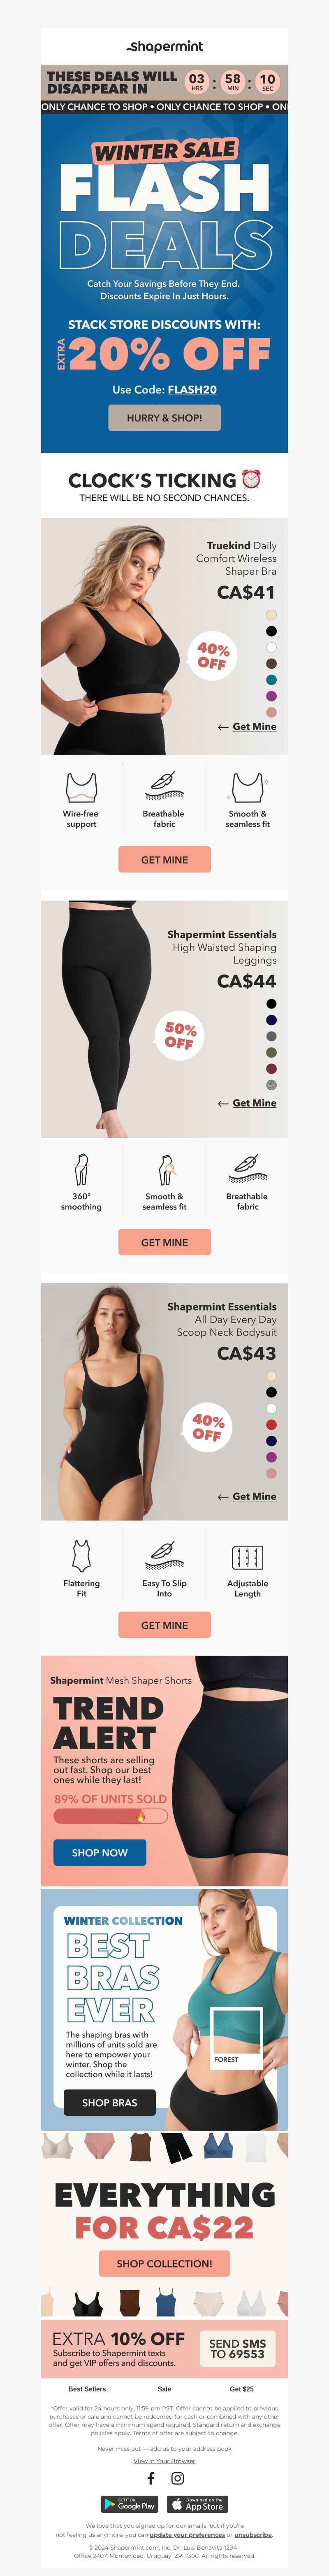Click the Adjustable Length icon
329x2576 pixels.
coord(247,1556)
